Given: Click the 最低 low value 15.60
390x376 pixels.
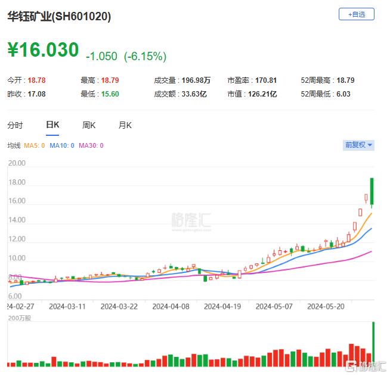Looking at the screenshot, I should pyautogui.click(x=110, y=94).
